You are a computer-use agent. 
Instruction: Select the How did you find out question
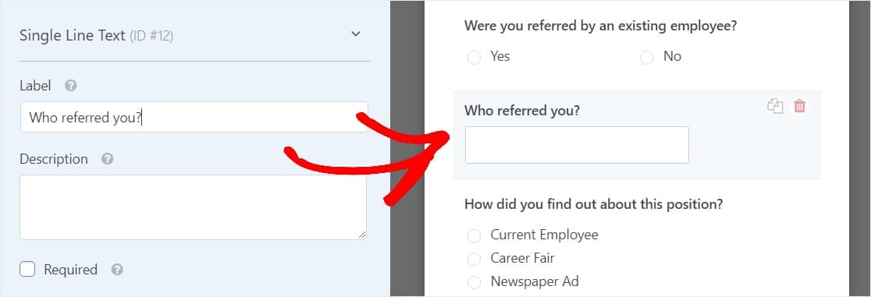pyautogui.click(x=593, y=204)
